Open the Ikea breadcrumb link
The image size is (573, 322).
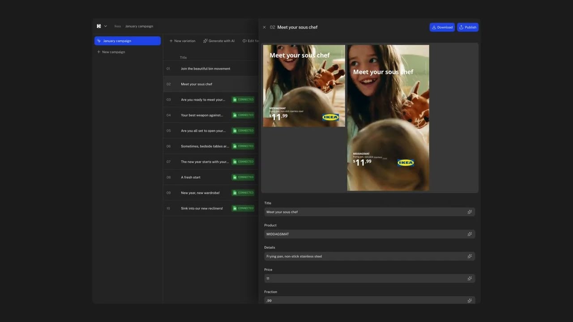pyautogui.click(x=117, y=26)
